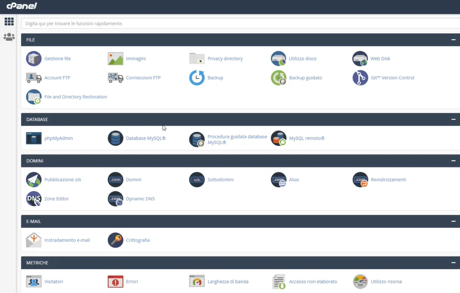
Task: Open the Larghezza di banda link
Action: (228, 282)
